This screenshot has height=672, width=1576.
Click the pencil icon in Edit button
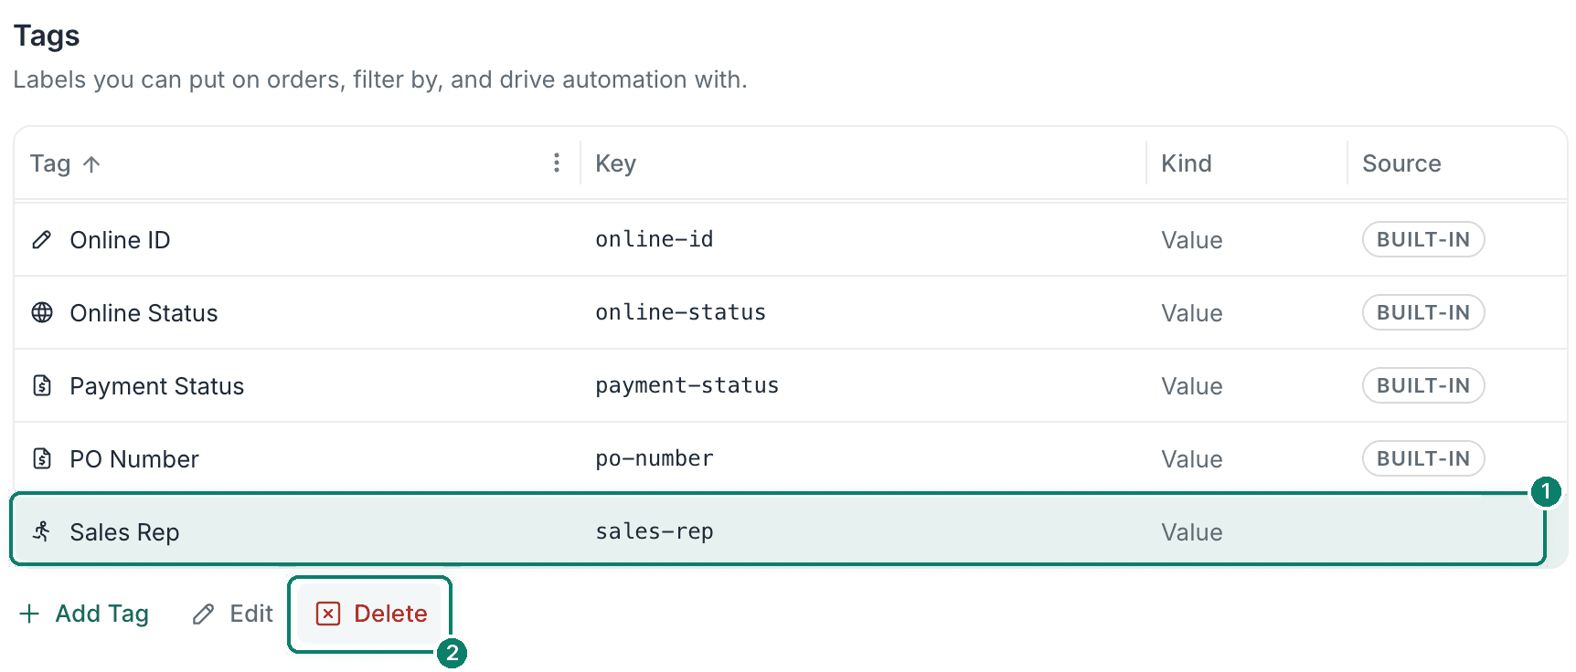203,614
